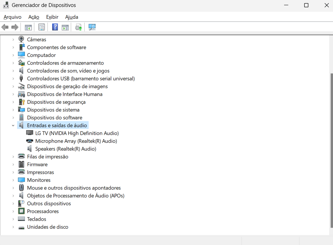Click the Update driver toolbar icon

[79, 27]
